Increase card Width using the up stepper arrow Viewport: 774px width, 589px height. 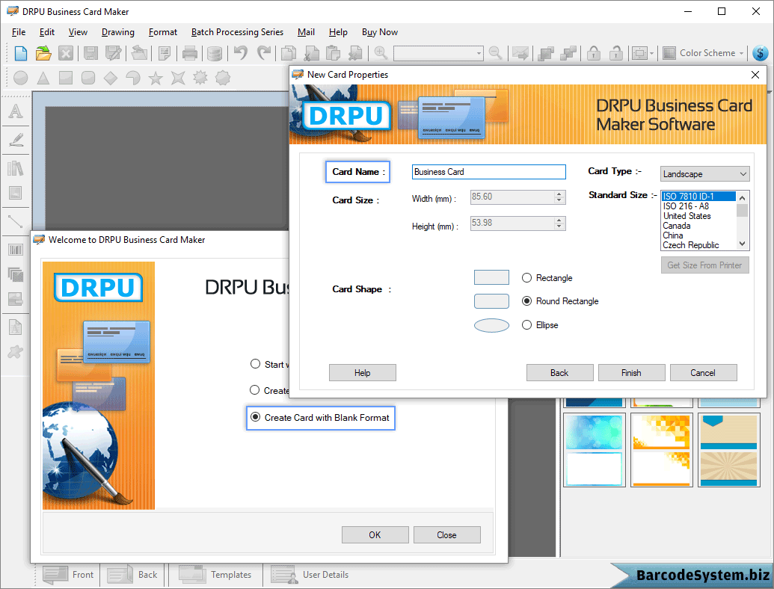pyautogui.click(x=559, y=194)
